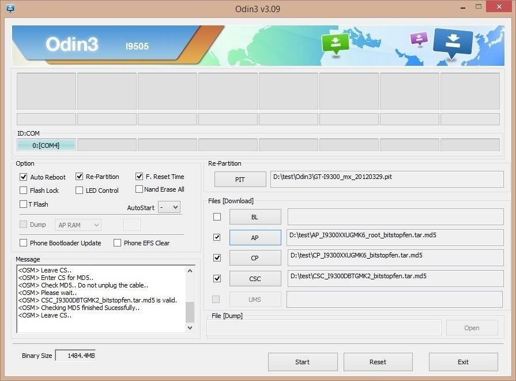Click the AP file path field
The width and height of the screenshot is (516, 381).
pyautogui.click(x=395, y=237)
